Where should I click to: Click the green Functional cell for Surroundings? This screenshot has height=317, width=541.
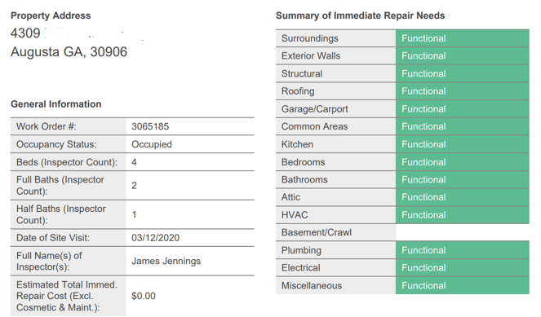pyautogui.click(x=463, y=38)
